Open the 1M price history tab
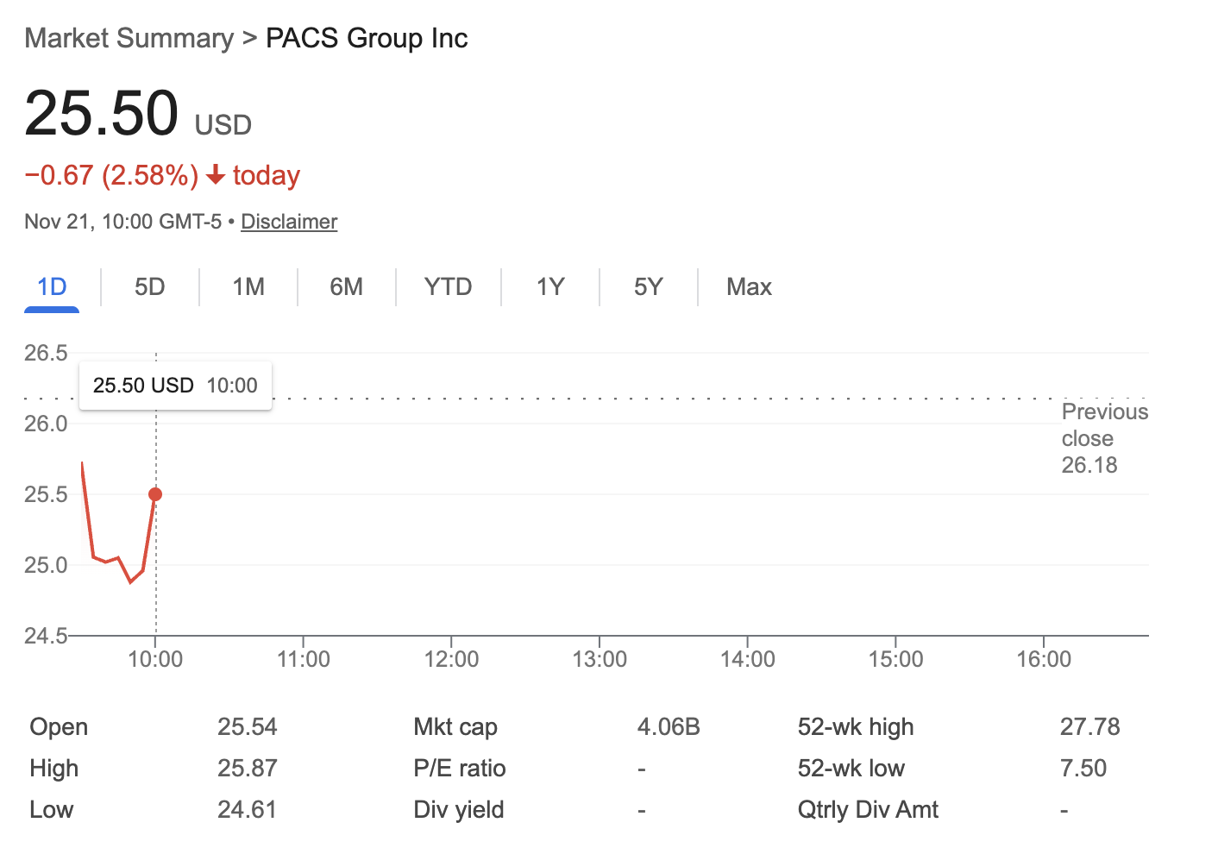 tap(248, 286)
